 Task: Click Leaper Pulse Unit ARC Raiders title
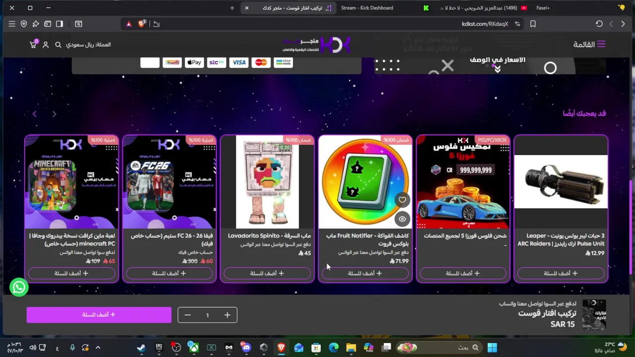[561, 239]
